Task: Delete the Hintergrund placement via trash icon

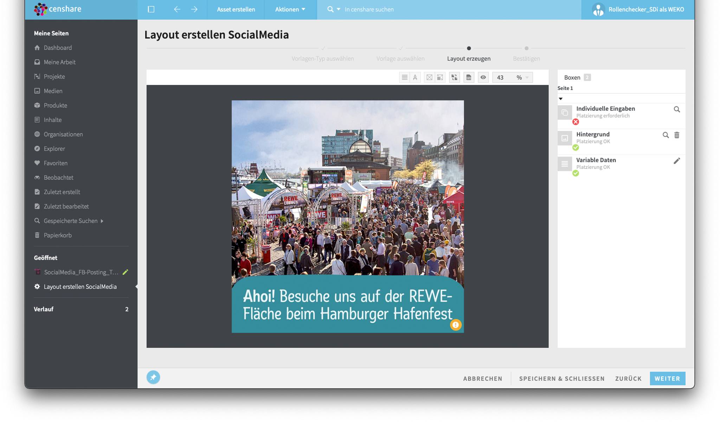Action: coord(677,135)
